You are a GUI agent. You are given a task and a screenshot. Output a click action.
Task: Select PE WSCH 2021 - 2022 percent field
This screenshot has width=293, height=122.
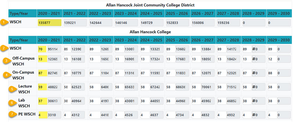[67, 115]
